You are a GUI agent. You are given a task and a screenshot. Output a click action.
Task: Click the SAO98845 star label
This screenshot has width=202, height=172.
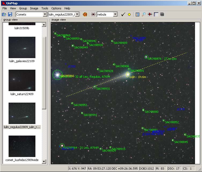[181, 142]
